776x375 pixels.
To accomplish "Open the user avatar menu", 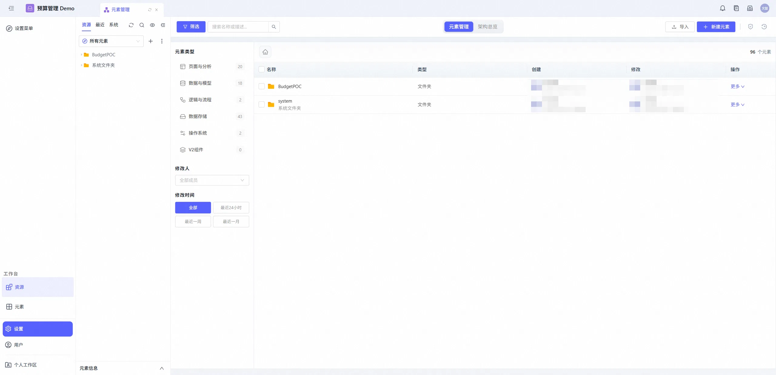I will (x=765, y=8).
